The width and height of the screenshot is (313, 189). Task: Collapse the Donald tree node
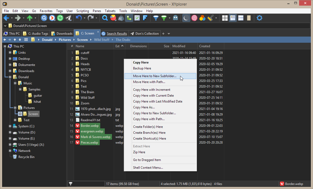(x=10, y=77)
